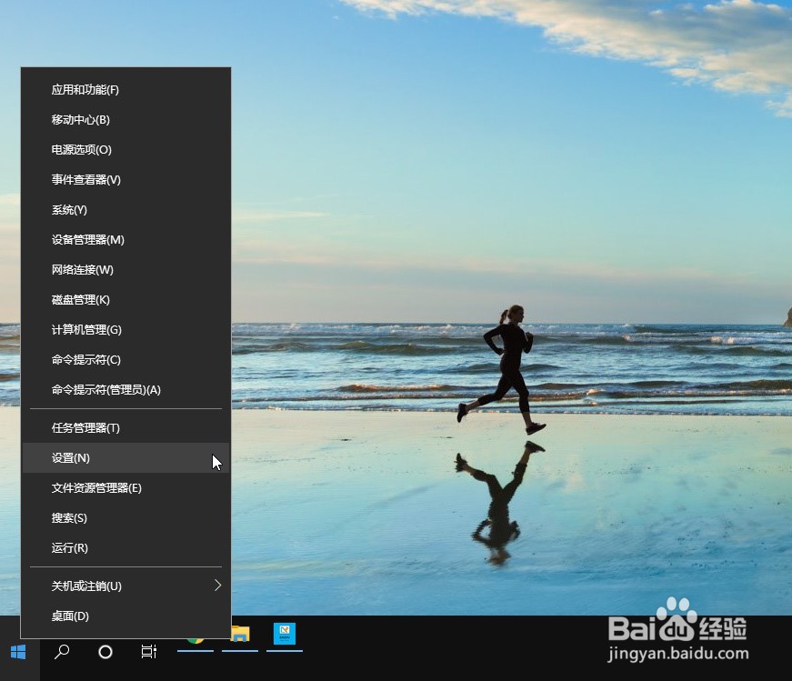Image resolution: width=792 pixels, height=681 pixels.
Task: Open the Start menu
Action: click(18, 653)
